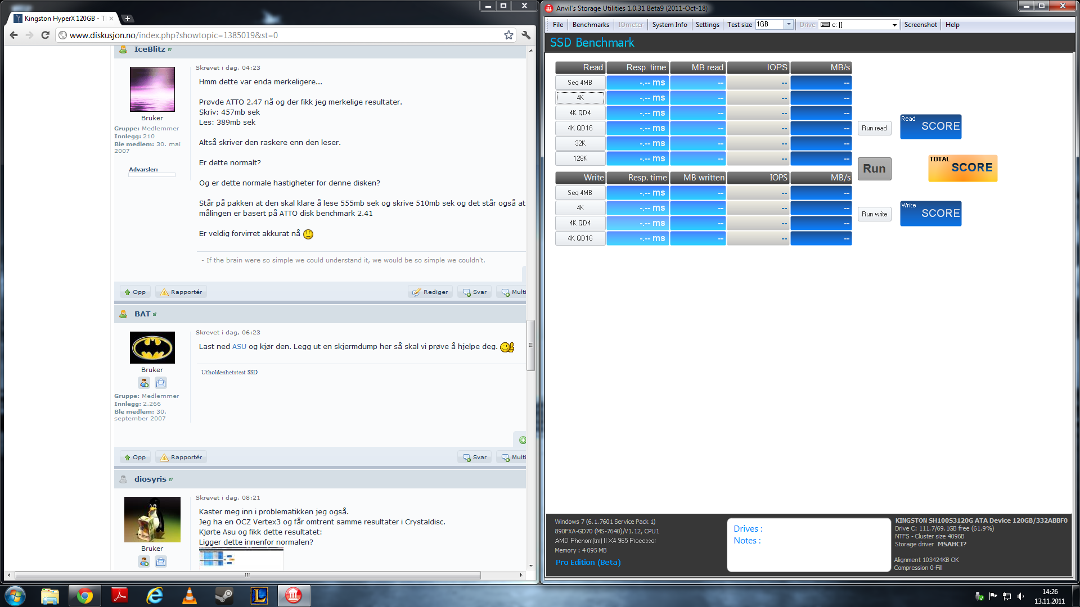Send diosyris a message via envelope icon
Screen dimensions: 1080x607
(x=161, y=561)
